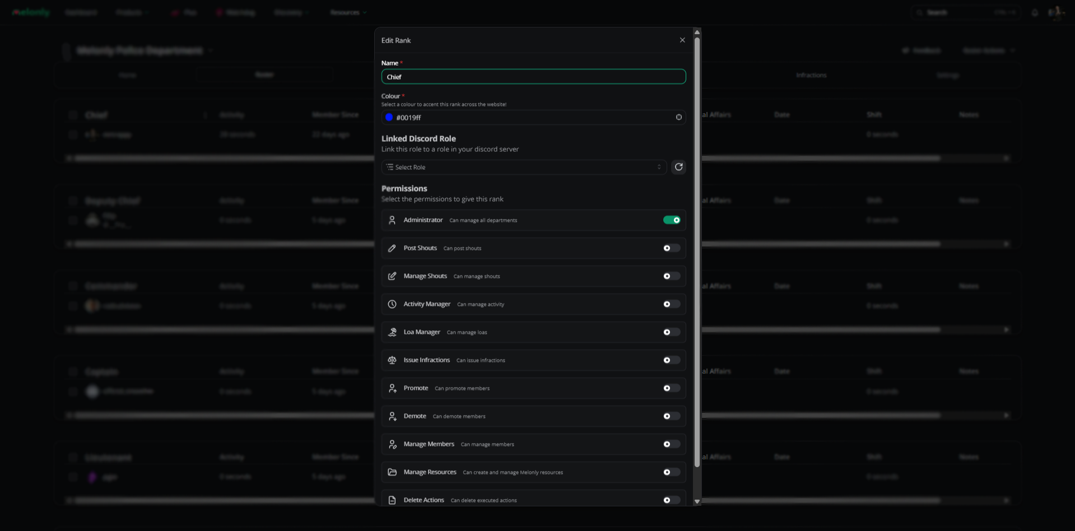
Task: Turn on Loa Manager toggle
Action: (672, 332)
